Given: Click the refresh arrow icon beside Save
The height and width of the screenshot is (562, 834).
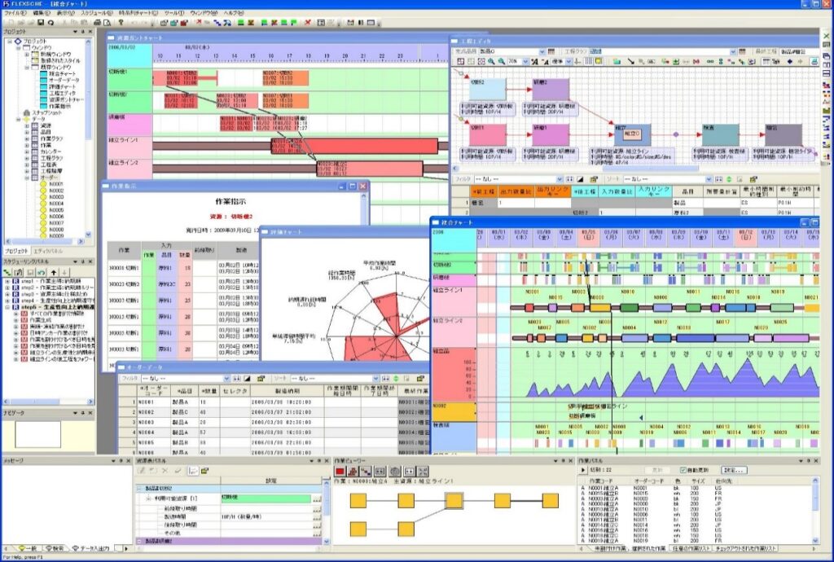Looking at the screenshot, I should pos(50,22).
